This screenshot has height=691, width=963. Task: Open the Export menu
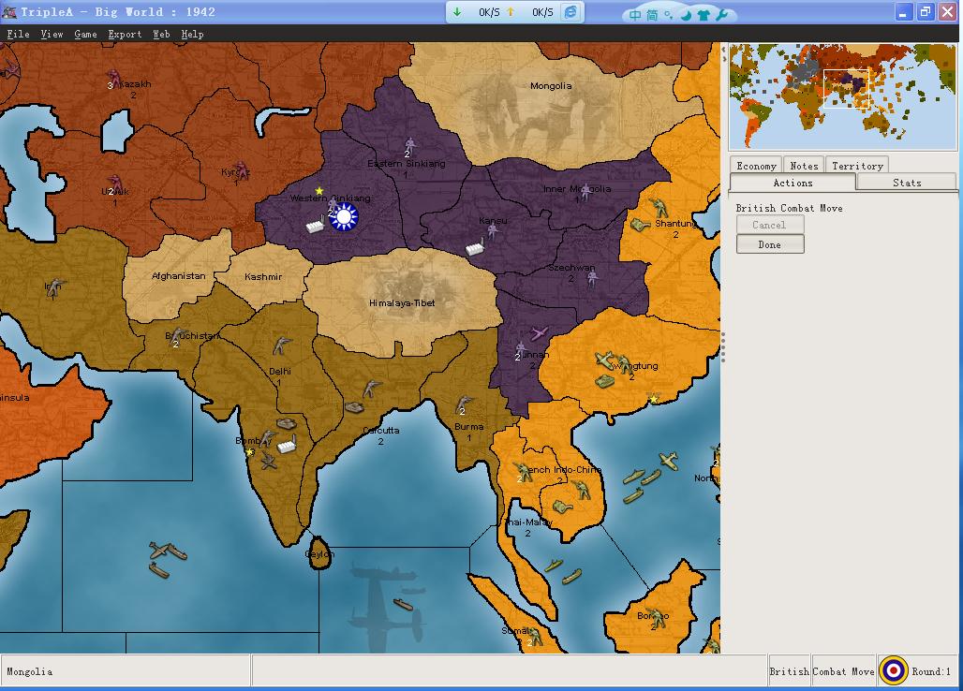pyautogui.click(x=125, y=35)
